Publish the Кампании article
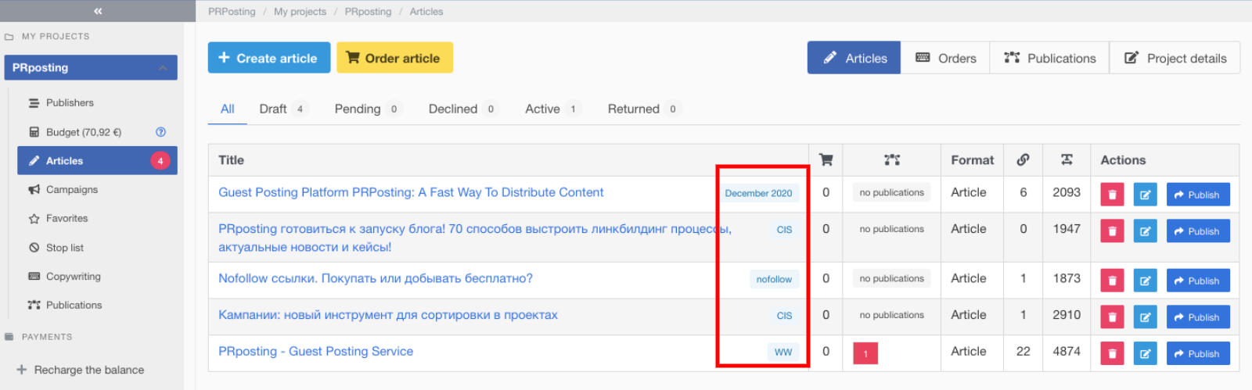 1198,317
